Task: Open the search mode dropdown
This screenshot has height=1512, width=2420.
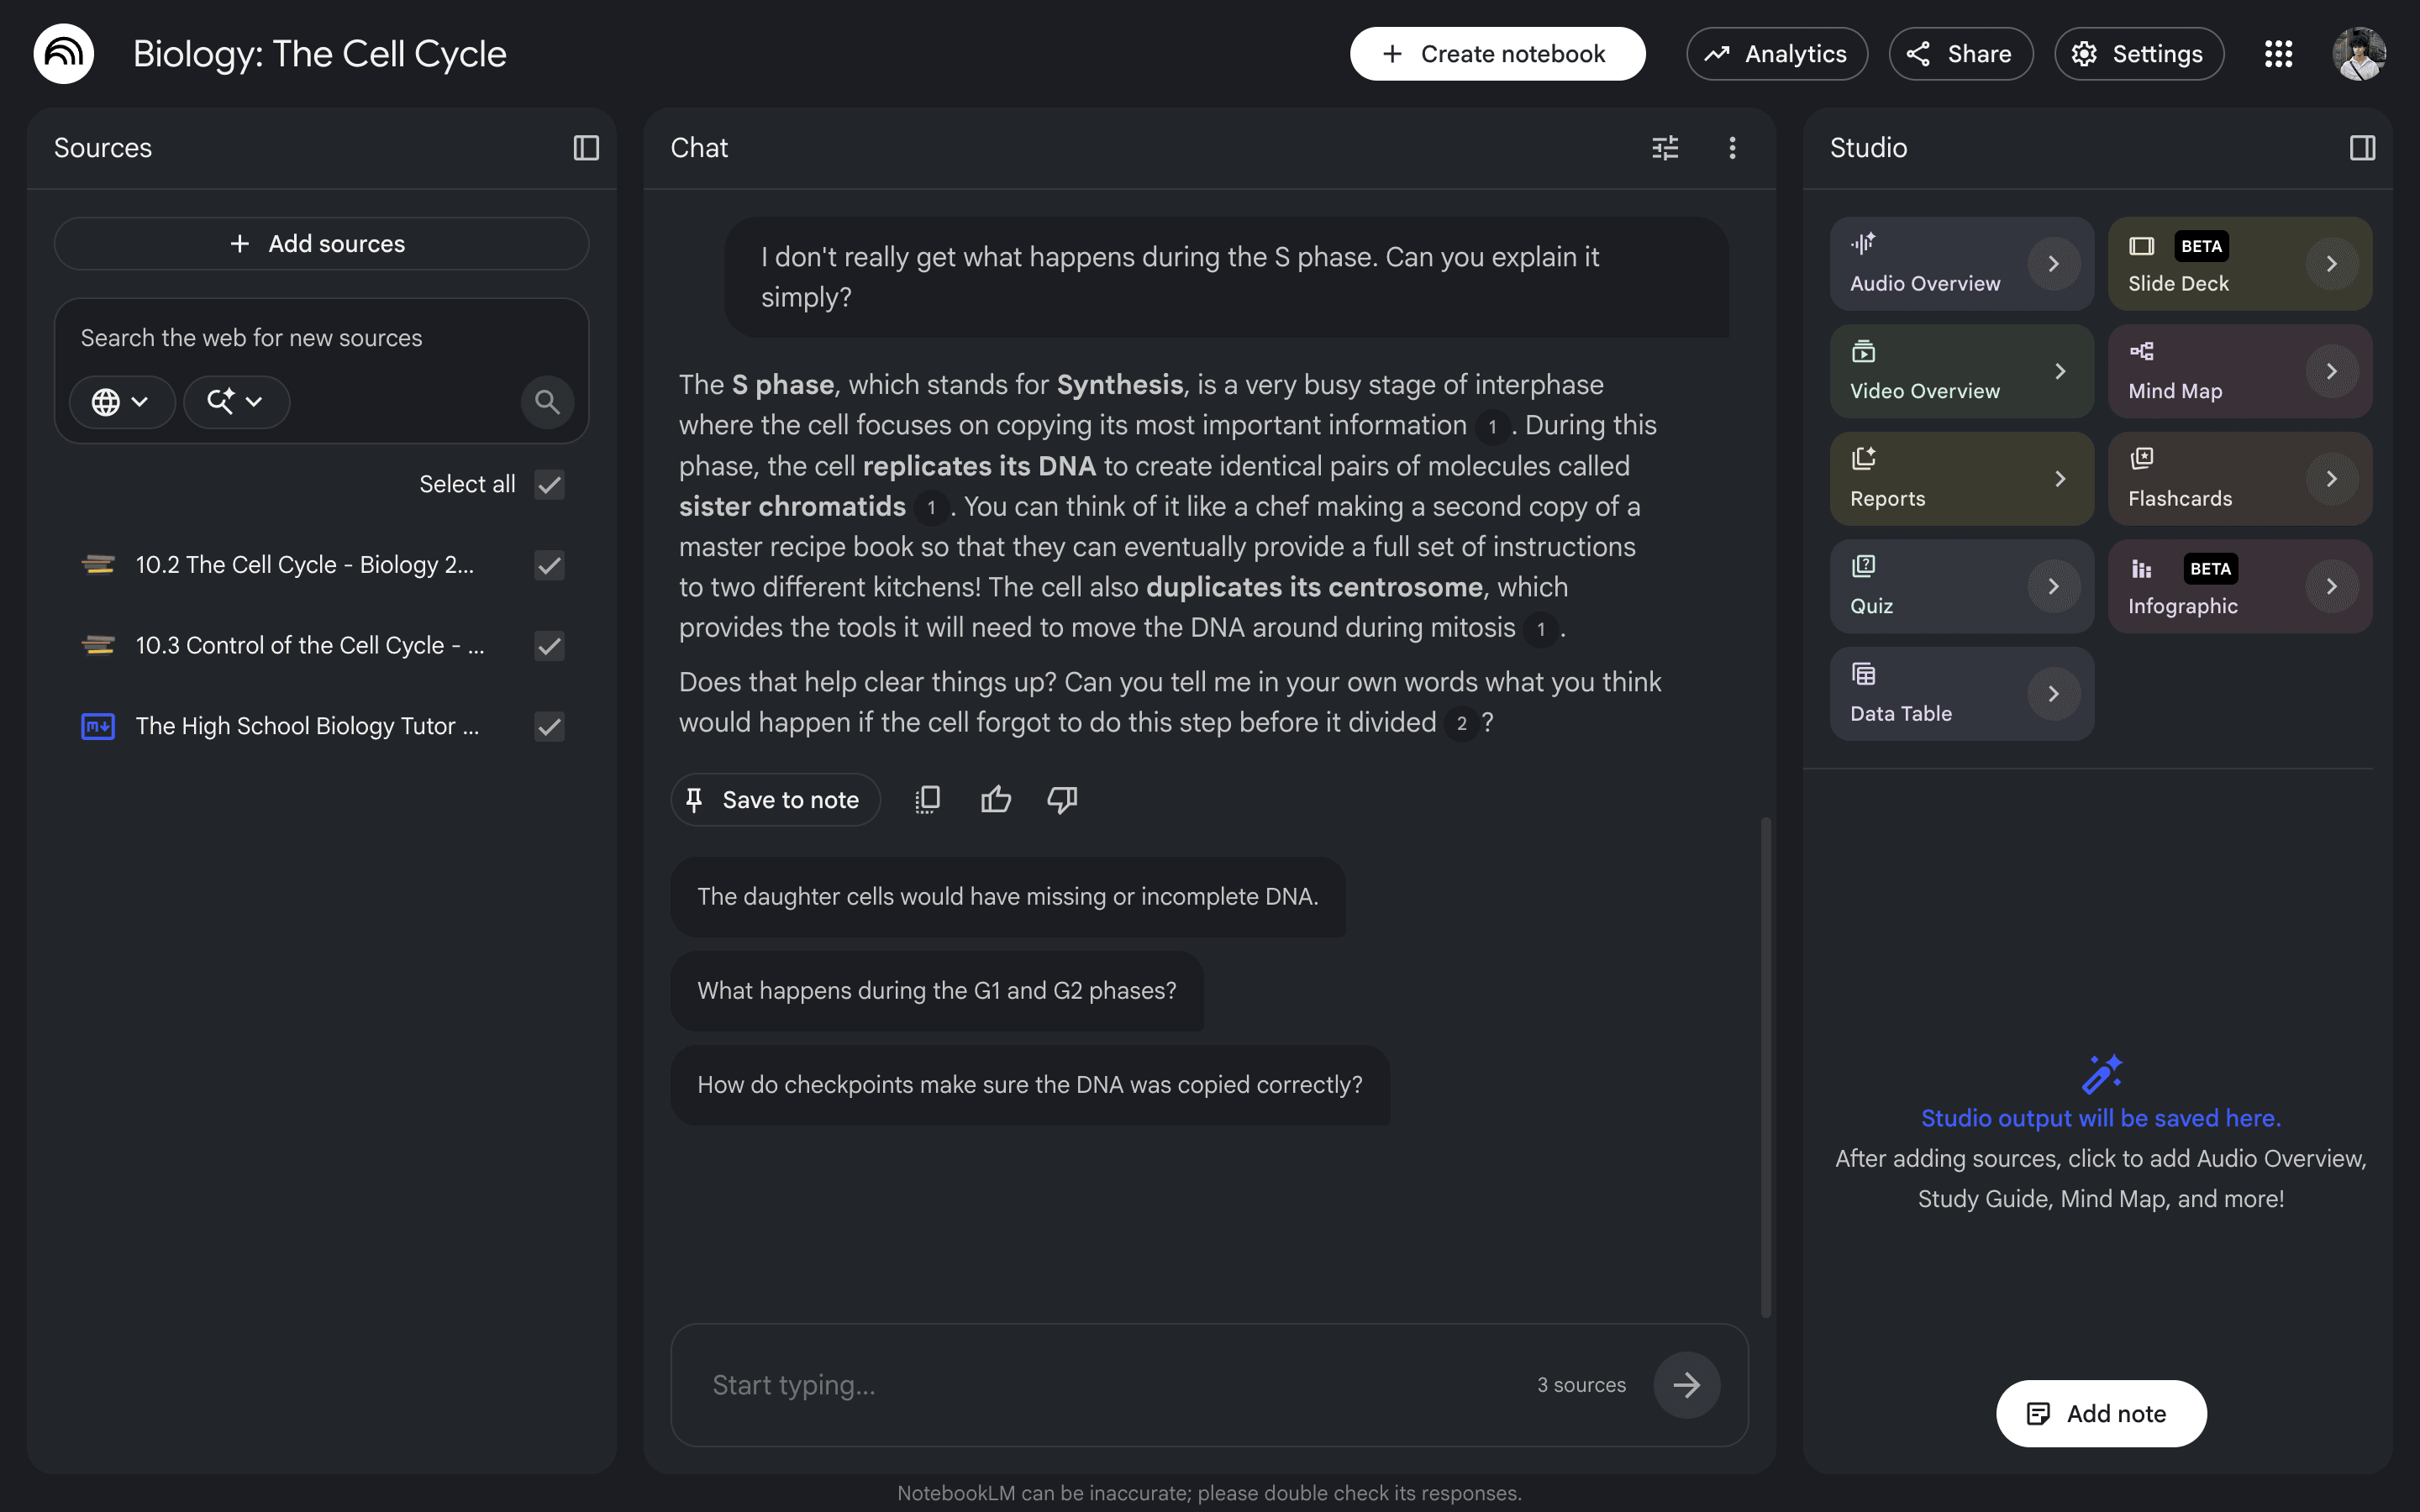Action: [x=236, y=402]
